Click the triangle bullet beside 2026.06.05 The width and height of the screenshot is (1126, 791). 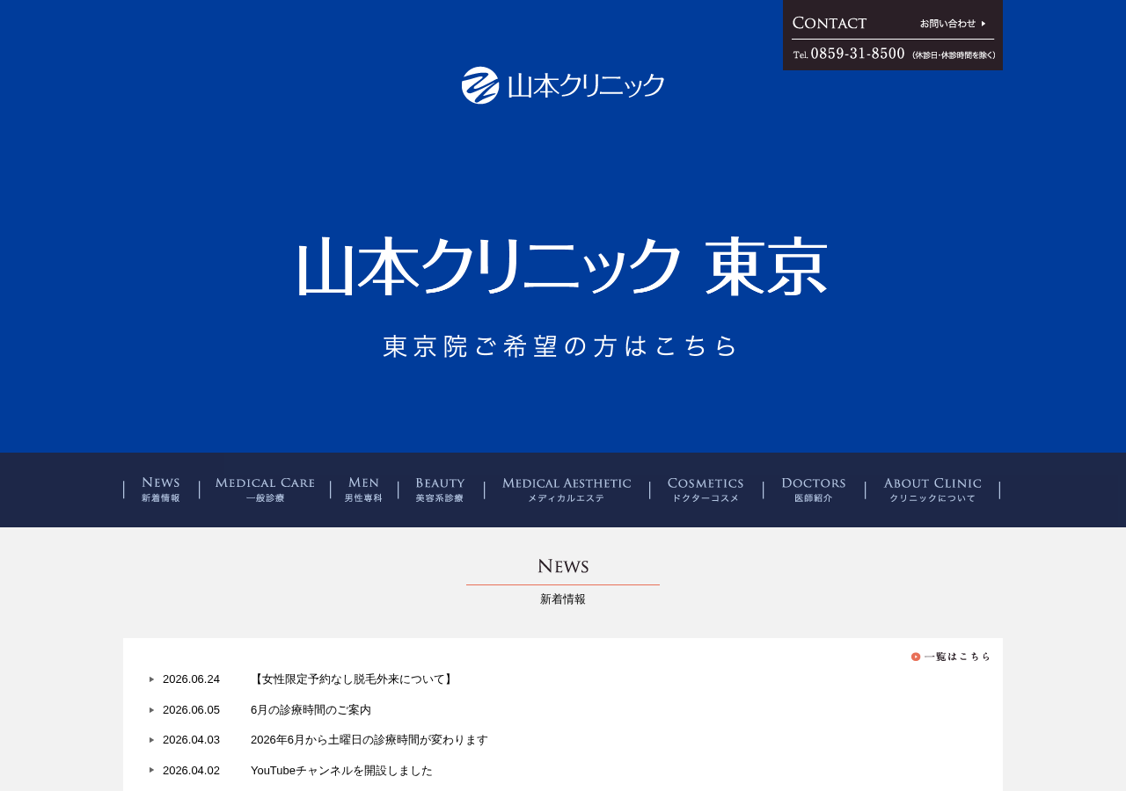(x=152, y=710)
